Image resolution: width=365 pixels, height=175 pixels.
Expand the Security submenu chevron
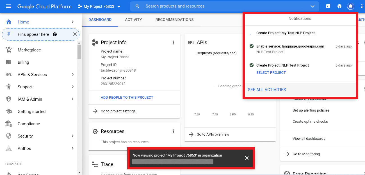[73, 136]
